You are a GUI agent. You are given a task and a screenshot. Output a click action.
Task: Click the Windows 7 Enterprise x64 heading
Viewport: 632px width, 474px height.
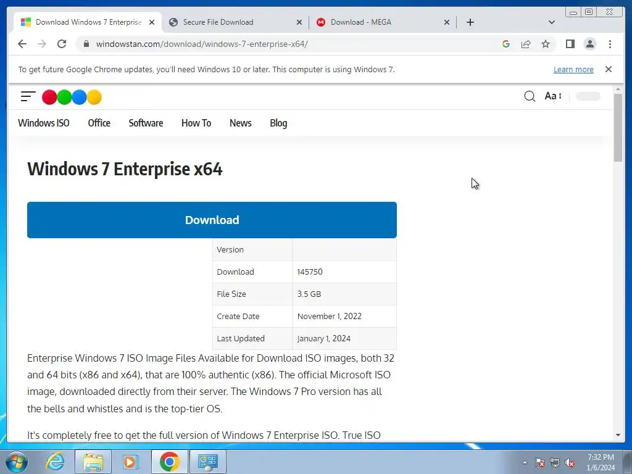tap(125, 169)
